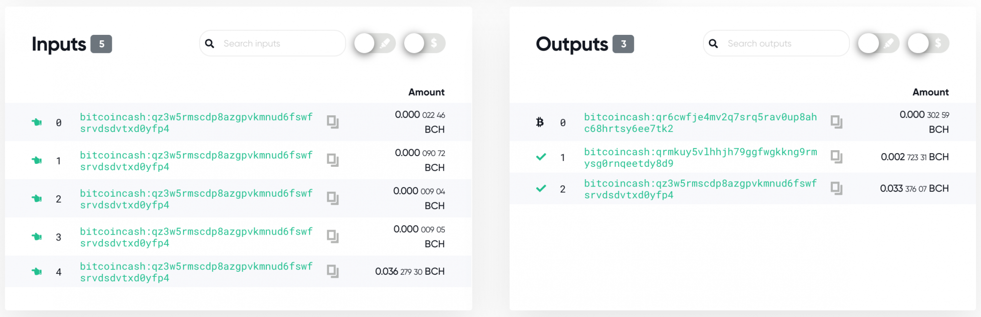Viewport: 981px width, 317px height.
Task: Copy address of input 0
Action: pyautogui.click(x=333, y=122)
